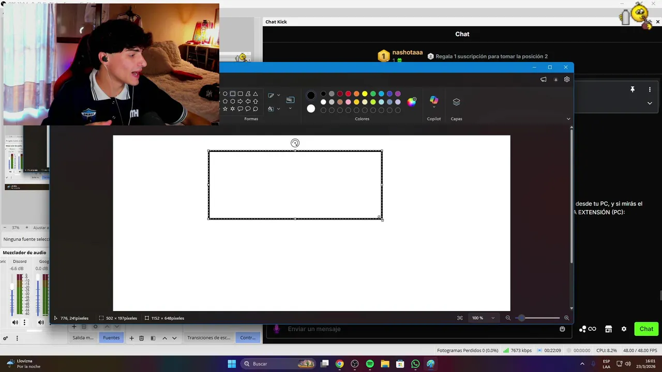Select the triangle shape in Formas
The height and width of the screenshot is (372, 662).
[x=255, y=94]
